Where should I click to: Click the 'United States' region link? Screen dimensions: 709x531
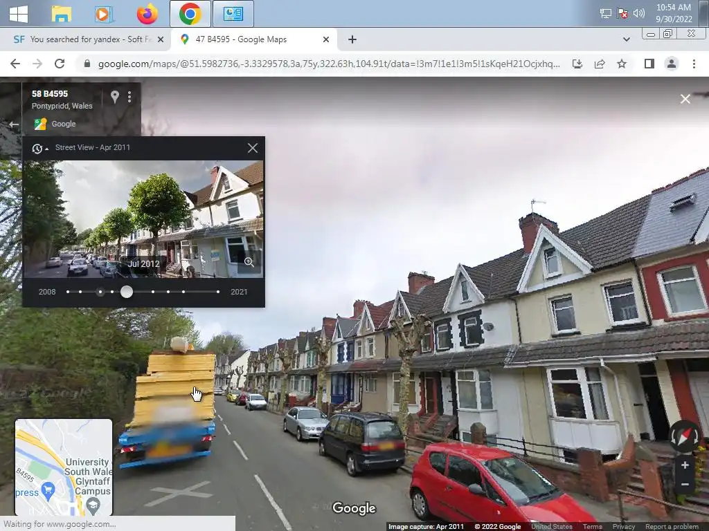(552, 526)
